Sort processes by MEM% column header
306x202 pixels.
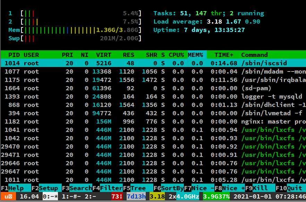(x=195, y=55)
